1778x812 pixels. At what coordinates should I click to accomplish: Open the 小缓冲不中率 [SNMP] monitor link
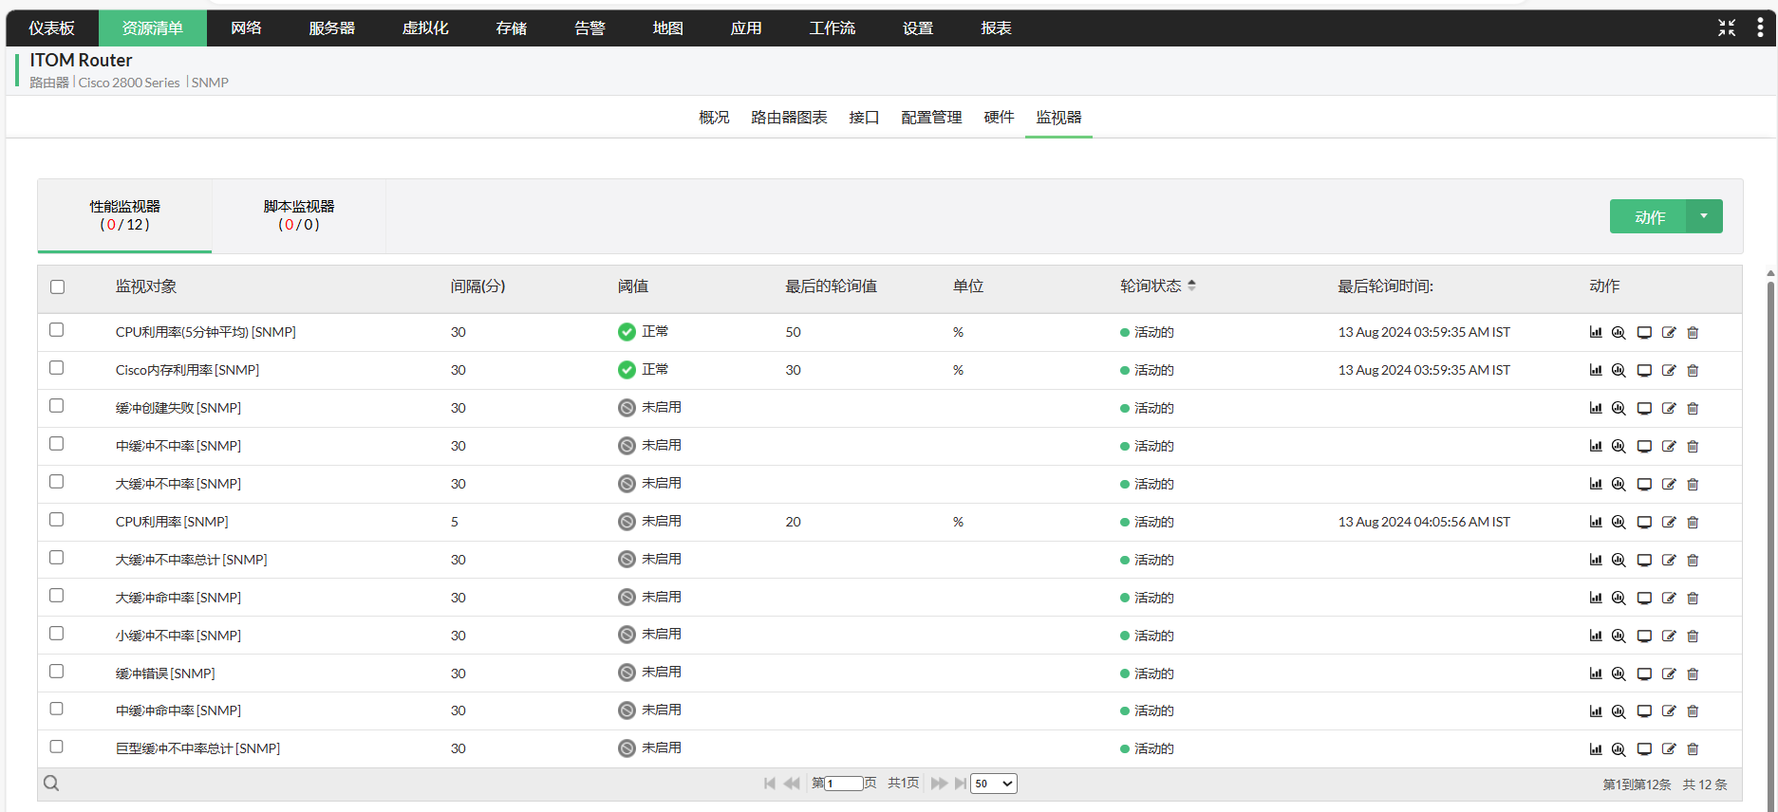pos(178,636)
